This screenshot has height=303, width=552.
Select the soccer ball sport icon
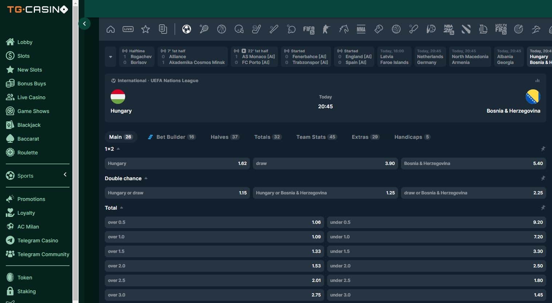point(187,29)
